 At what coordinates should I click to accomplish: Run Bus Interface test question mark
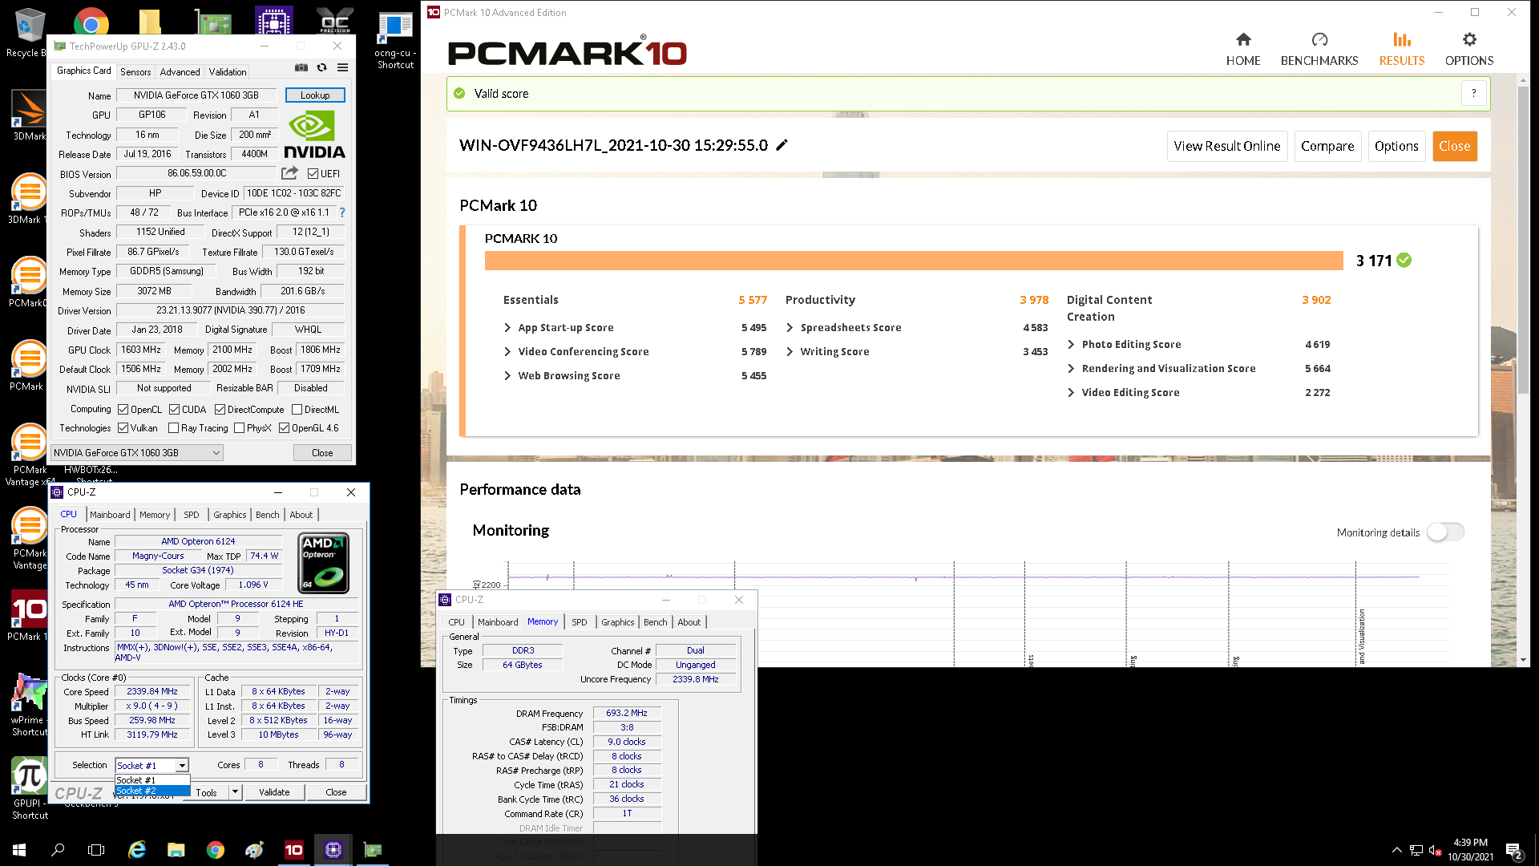click(342, 212)
